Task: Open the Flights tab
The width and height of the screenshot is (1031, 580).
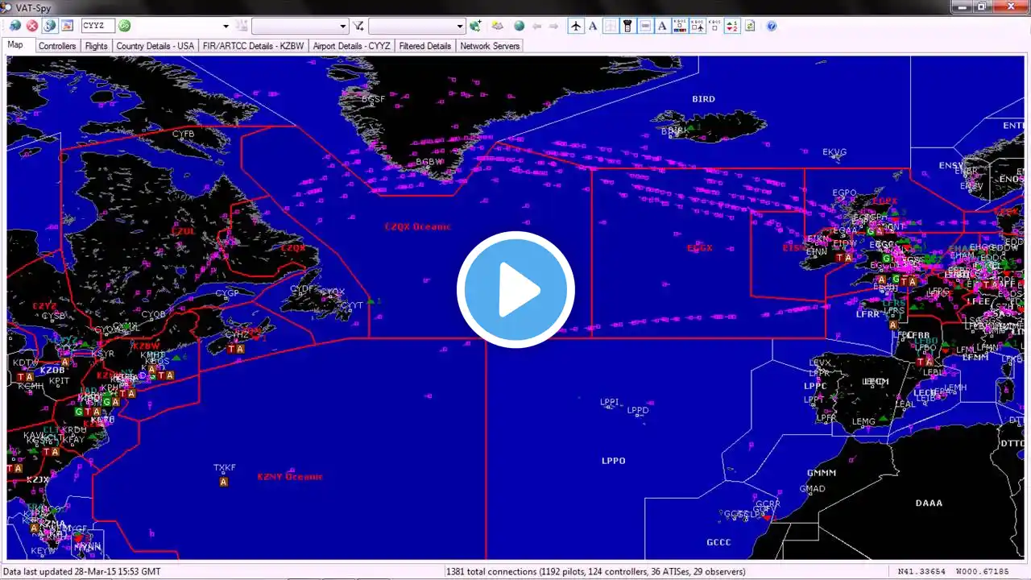Action: coord(96,46)
